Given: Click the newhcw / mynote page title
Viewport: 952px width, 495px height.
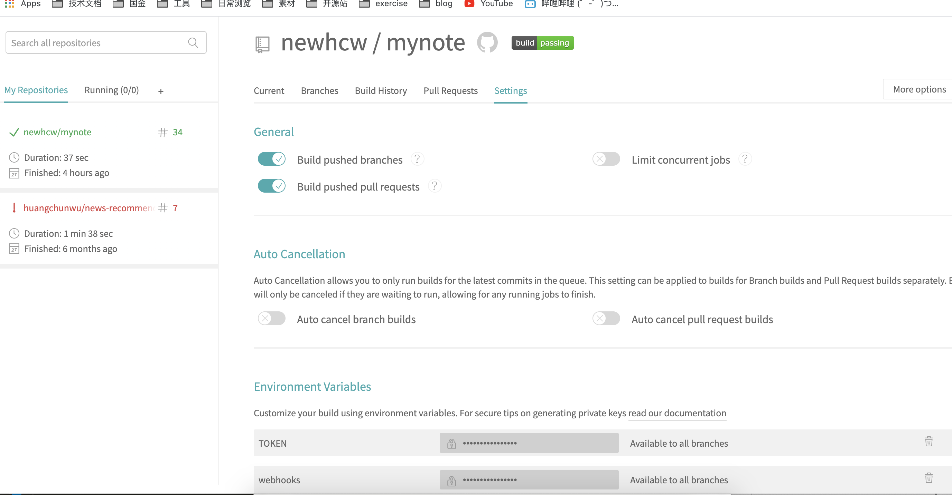Looking at the screenshot, I should tap(373, 42).
